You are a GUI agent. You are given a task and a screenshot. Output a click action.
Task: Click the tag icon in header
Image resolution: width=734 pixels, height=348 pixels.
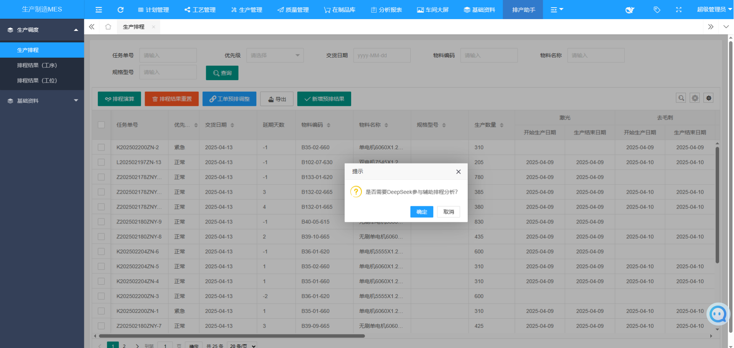pos(657,10)
